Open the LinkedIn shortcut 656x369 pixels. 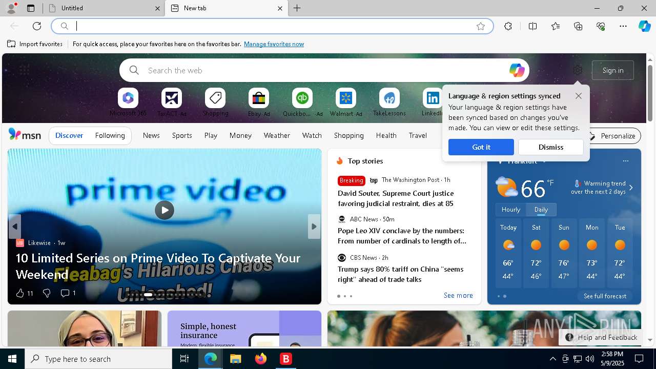[432, 102]
